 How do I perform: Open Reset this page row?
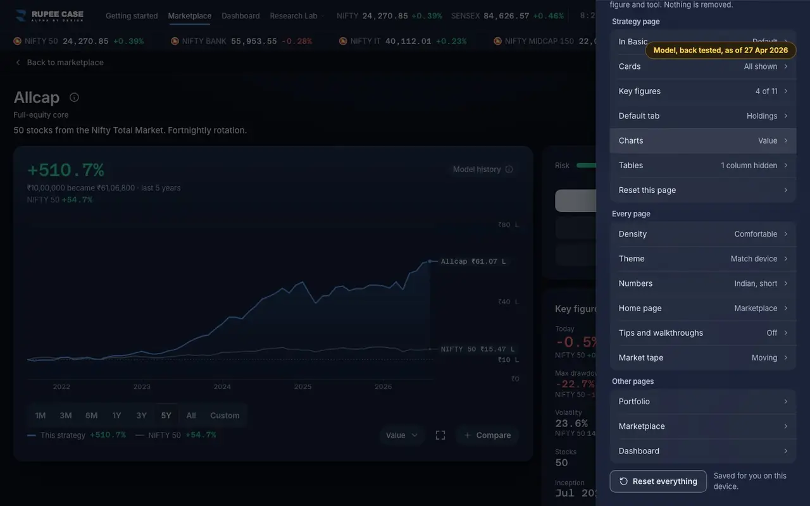702,190
